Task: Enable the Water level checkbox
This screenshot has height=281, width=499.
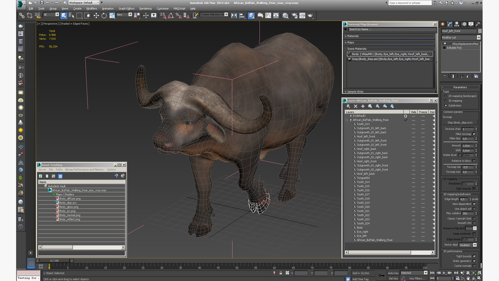Action: click(459, 155)
